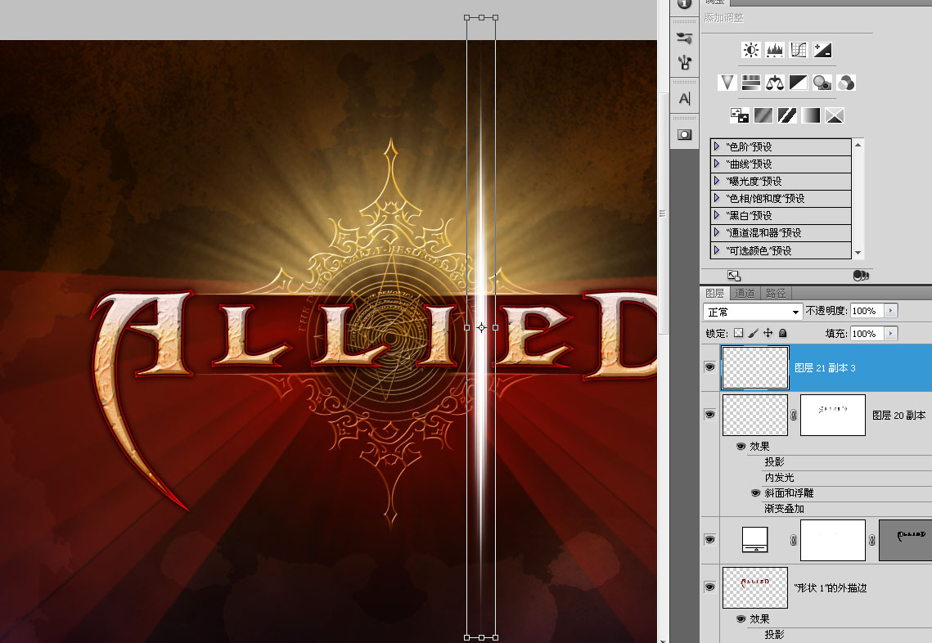Open the 正常 blend mode dropdown

tap(753, 312)
